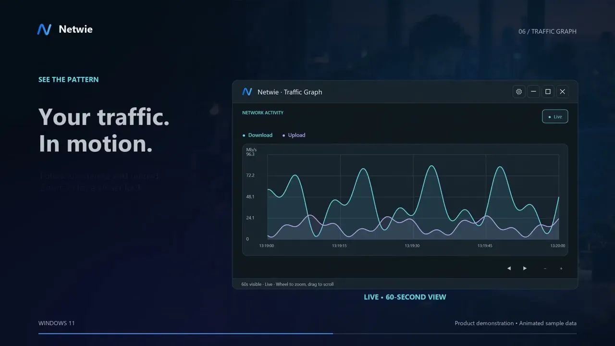Image resolution: width=615 pixels, height=346 pixels.
Task: Click the '06 / TRAFFIC GRAPH' label
Action: pos(547,32)
